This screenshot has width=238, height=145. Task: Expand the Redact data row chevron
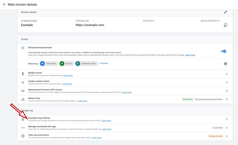tap(226, 99)
